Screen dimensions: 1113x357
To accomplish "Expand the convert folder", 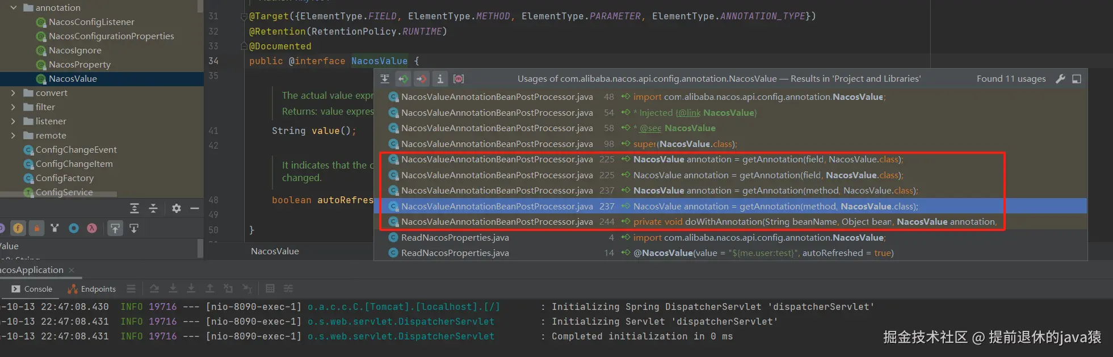I will tap(14, 93).
